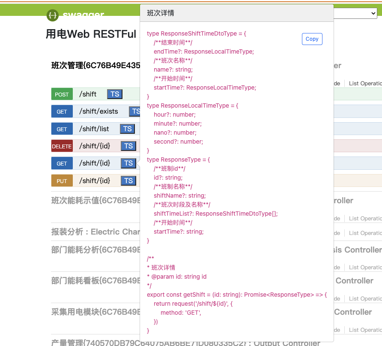List Operations for the 部门能耗分析 section
The width and height of the screenshot is (382, 346).
click(365, 268)
